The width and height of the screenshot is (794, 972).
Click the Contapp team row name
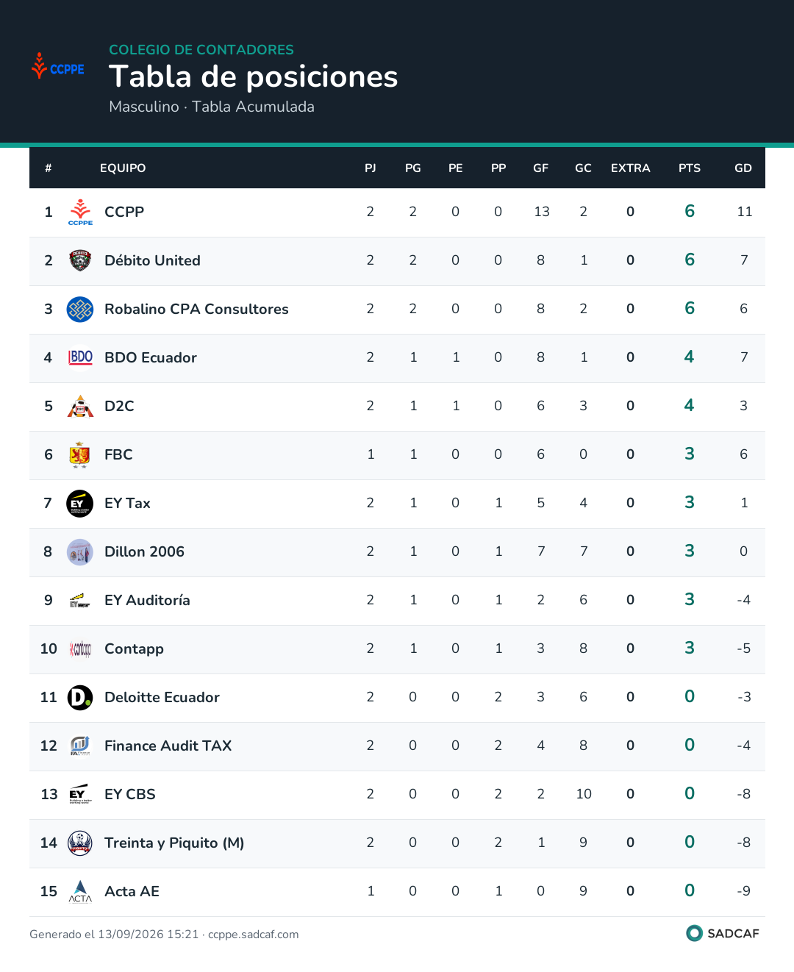click(134, 648)
